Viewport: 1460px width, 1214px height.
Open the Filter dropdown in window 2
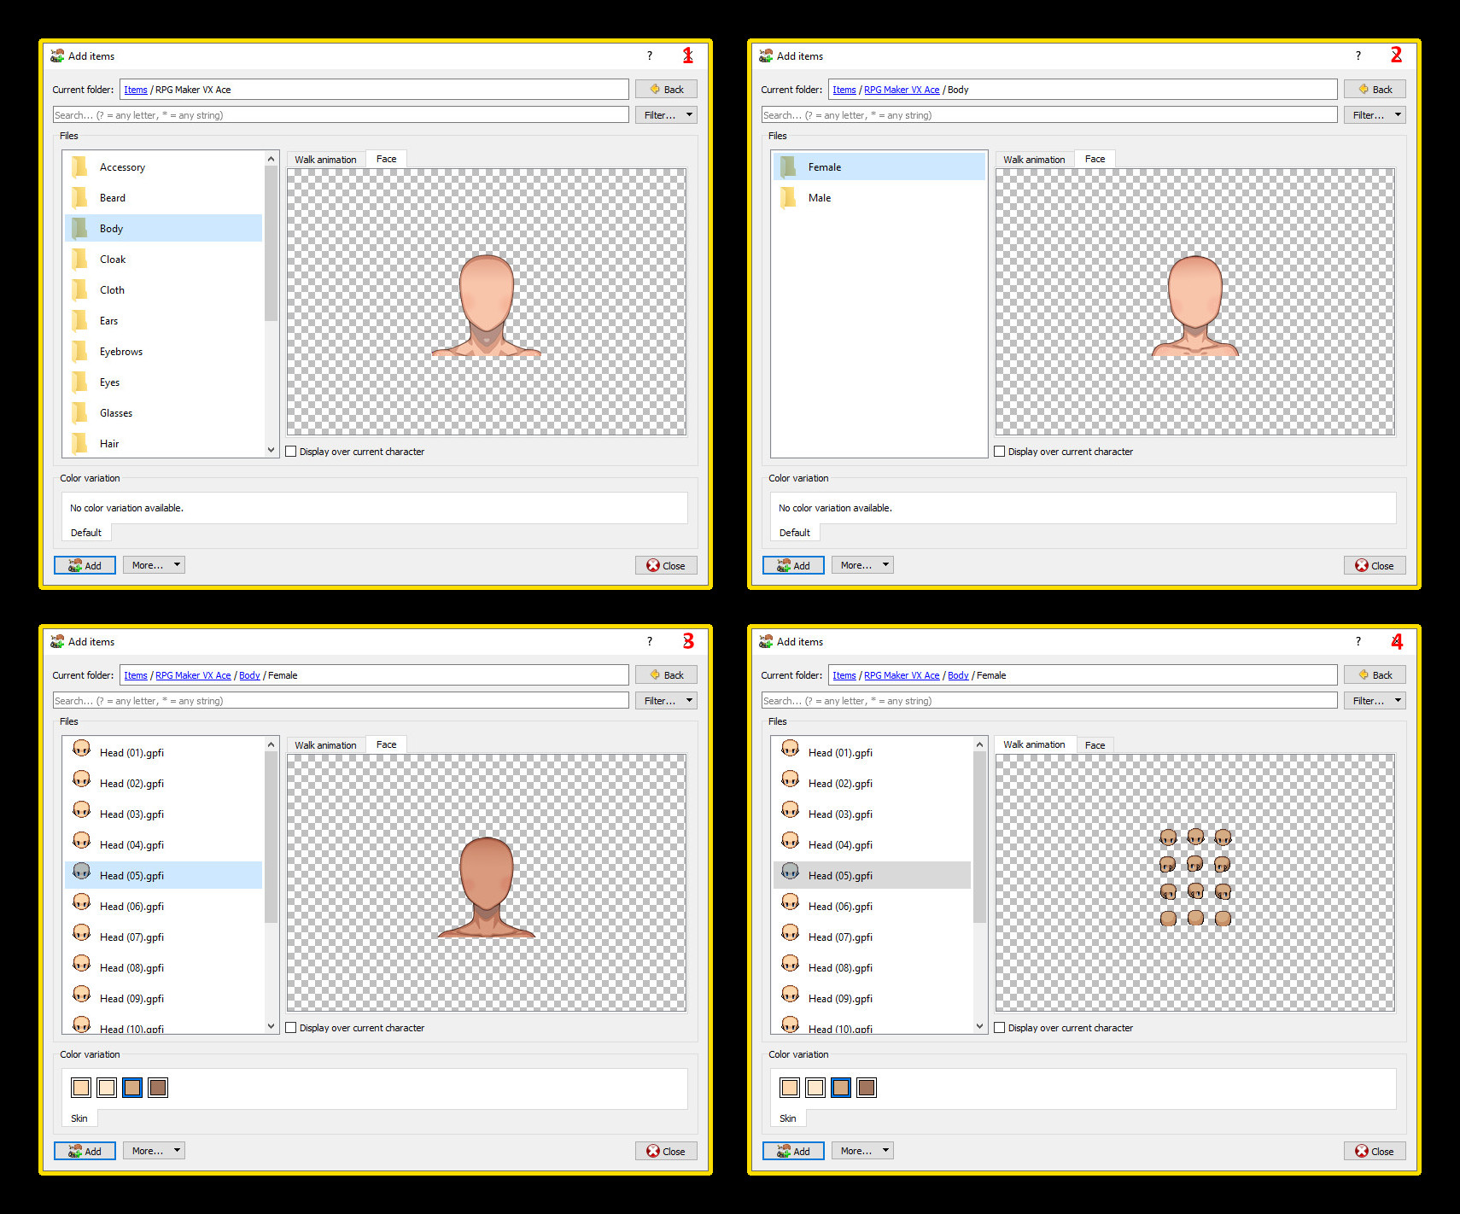click(1375, 114)
